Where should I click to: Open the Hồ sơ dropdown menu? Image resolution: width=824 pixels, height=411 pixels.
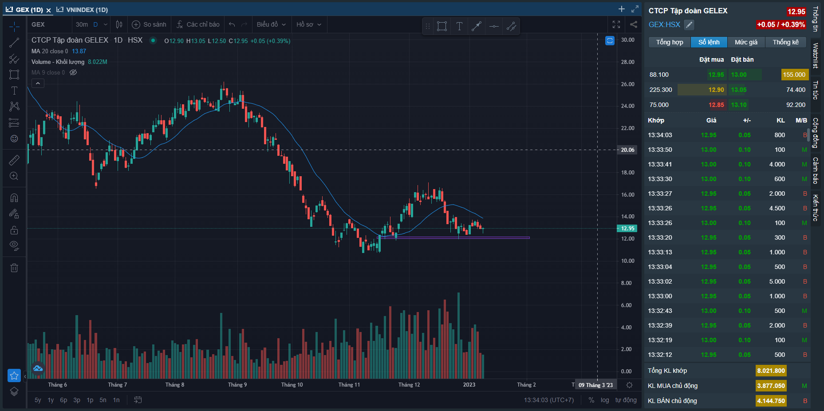click(x=308, y=24)
